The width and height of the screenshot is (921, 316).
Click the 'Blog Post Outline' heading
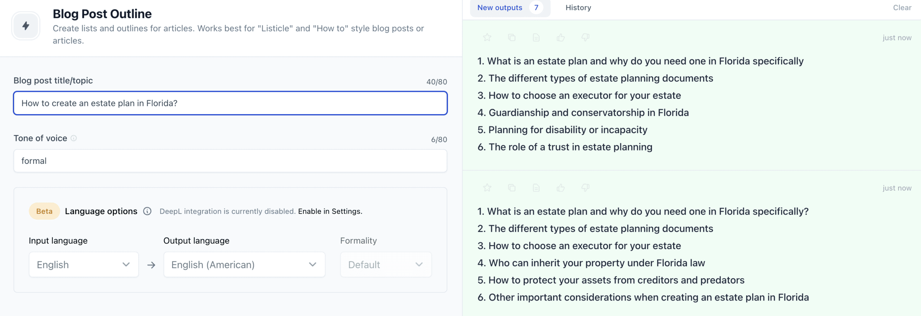[x=102, y=14]
